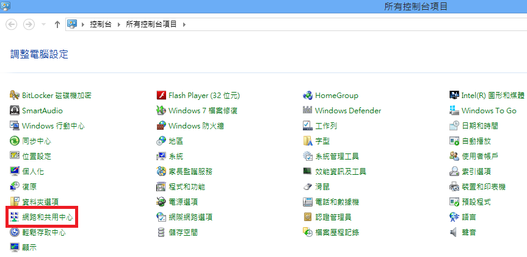Open the Windows To Go icon
The image size is (527, 257).
(x=454, y=111)
